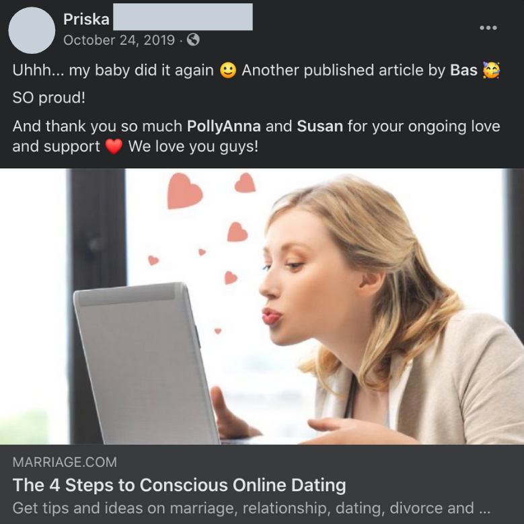Open Priska's round profile picture
524x524 pixels.
pyautogui.click(x=32, y=30)
